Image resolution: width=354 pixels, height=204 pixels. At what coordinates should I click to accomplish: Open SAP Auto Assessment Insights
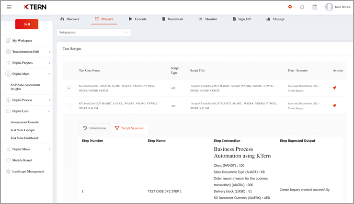(25, 87)
